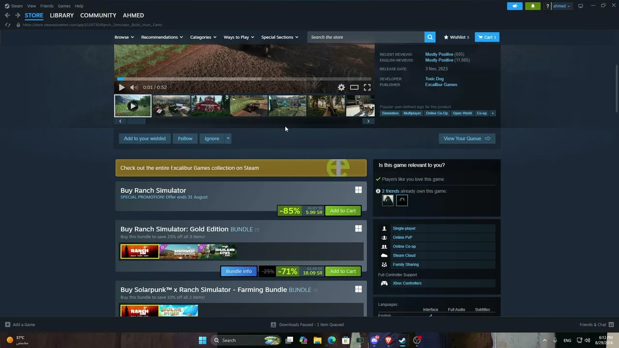This screenshot has width=619, height=348.
Task: Open Friends & Chat panel
Action: [596, 325]
